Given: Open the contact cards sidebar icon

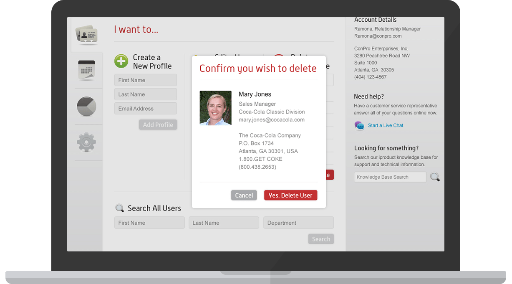Looking at the screenshot, I should pos(86,34).
